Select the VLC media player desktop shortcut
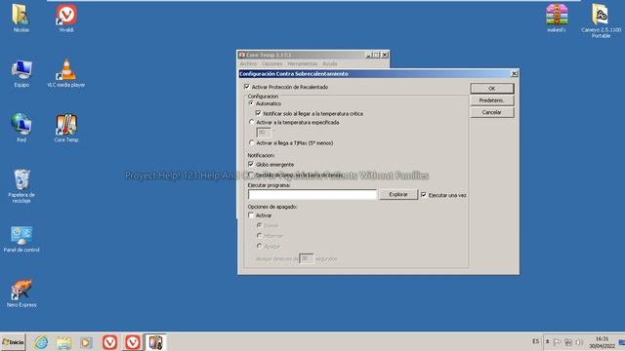Viewport: 625px width, 351px height. 66,73
